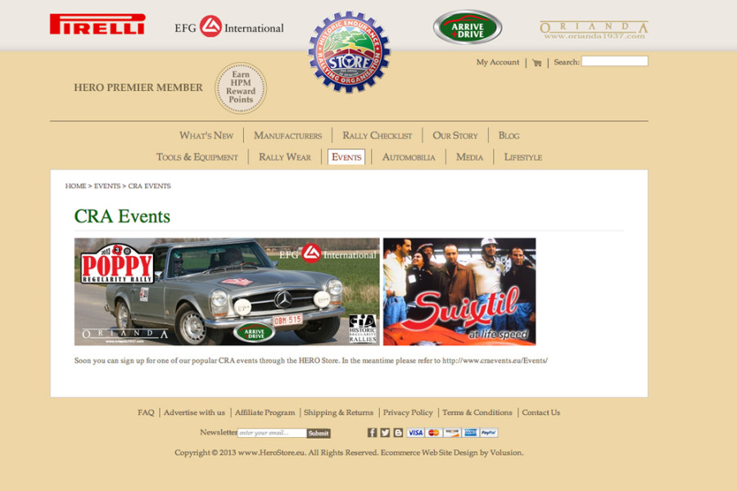Screen dimensions: 737x491
Task: Open the shopping cart icon
Action: coord(536,62)
